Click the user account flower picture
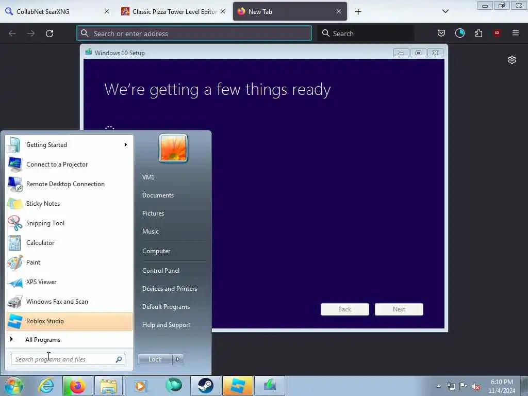 (173, 148)
